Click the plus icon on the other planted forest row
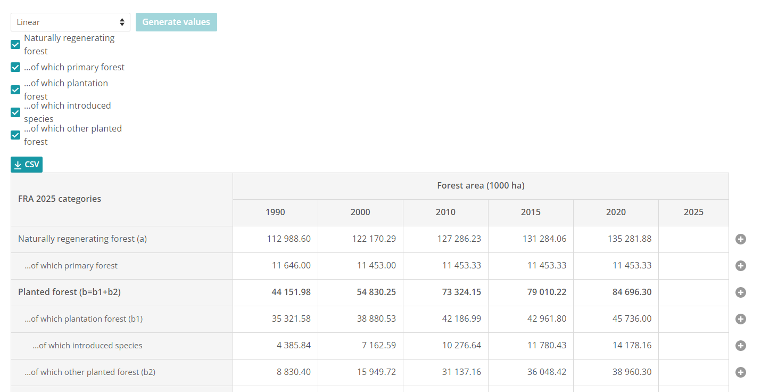The height and width of the screenshot is (392, 761). coord(740,372)
